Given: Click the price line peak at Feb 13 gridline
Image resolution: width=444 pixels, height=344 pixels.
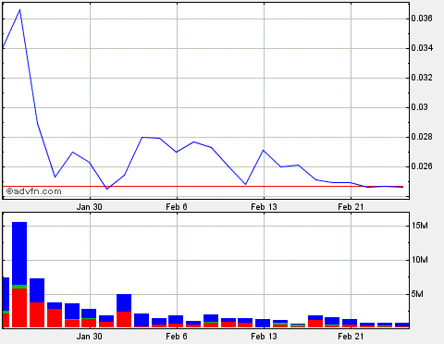Looking at the screenshot, I should [264, 150].
